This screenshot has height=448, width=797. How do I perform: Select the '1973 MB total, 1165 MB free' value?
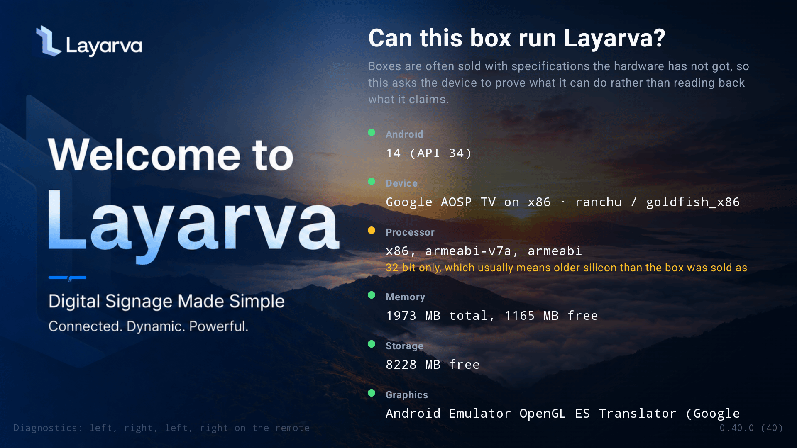[x=492, y=316]
